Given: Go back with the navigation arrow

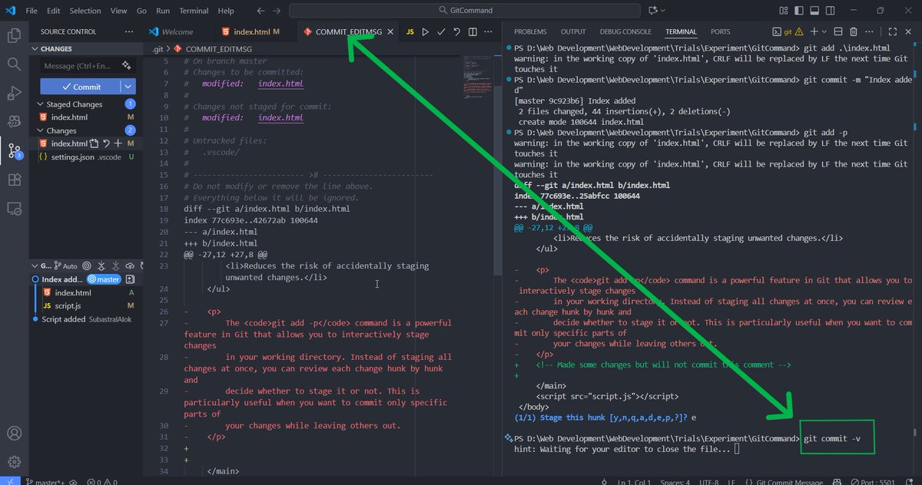Looking at the screenshot, I should pos(261,11).
